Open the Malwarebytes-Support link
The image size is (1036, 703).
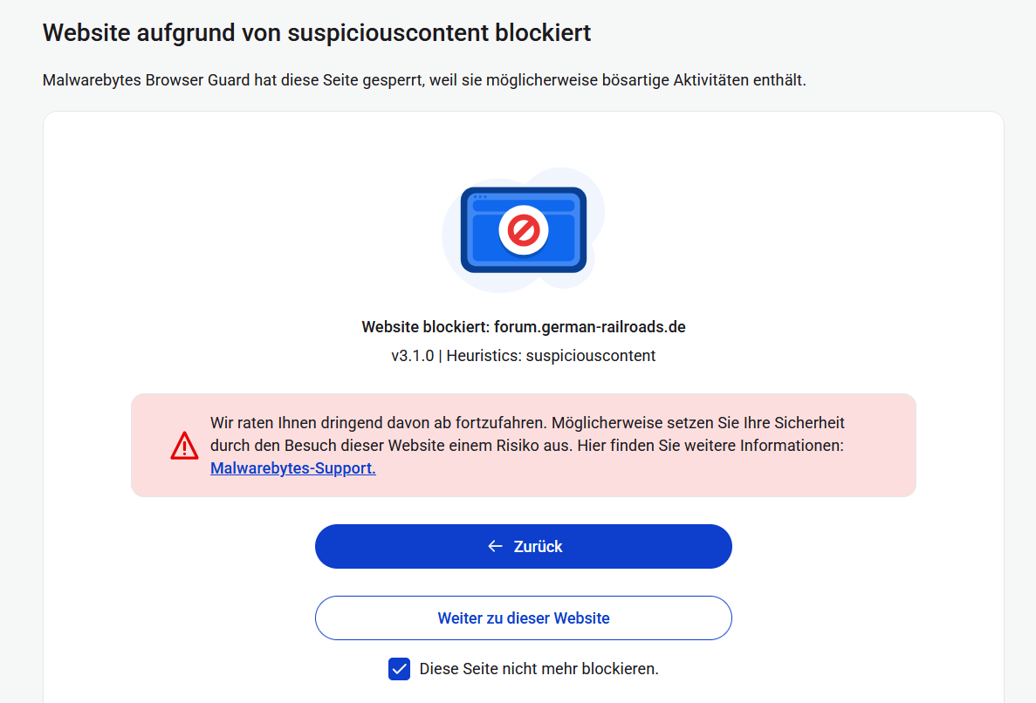(293, 468)
